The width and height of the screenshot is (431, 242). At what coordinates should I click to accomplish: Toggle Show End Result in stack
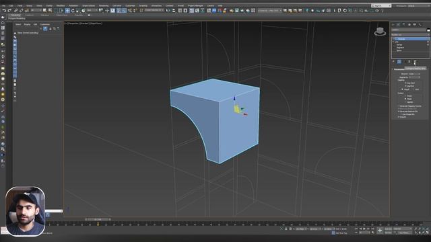399,62
